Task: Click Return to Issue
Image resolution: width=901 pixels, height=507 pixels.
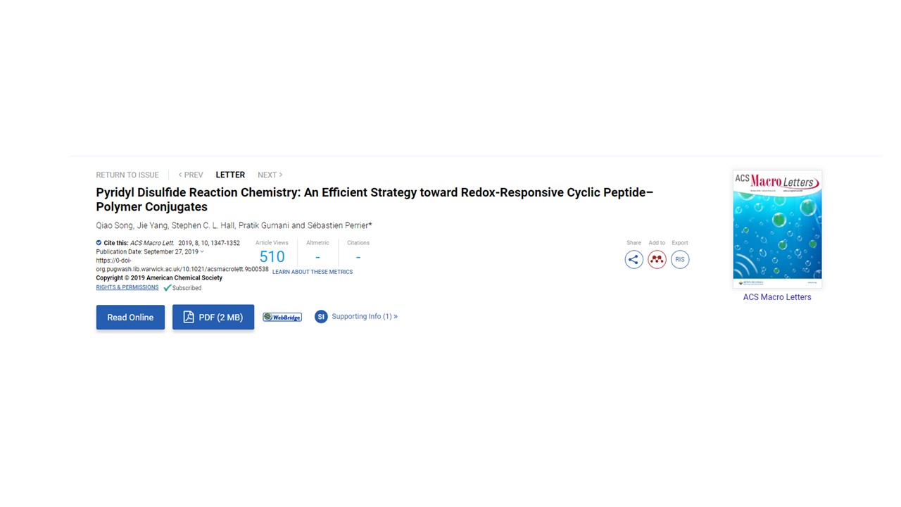Action: click(127, 175)
